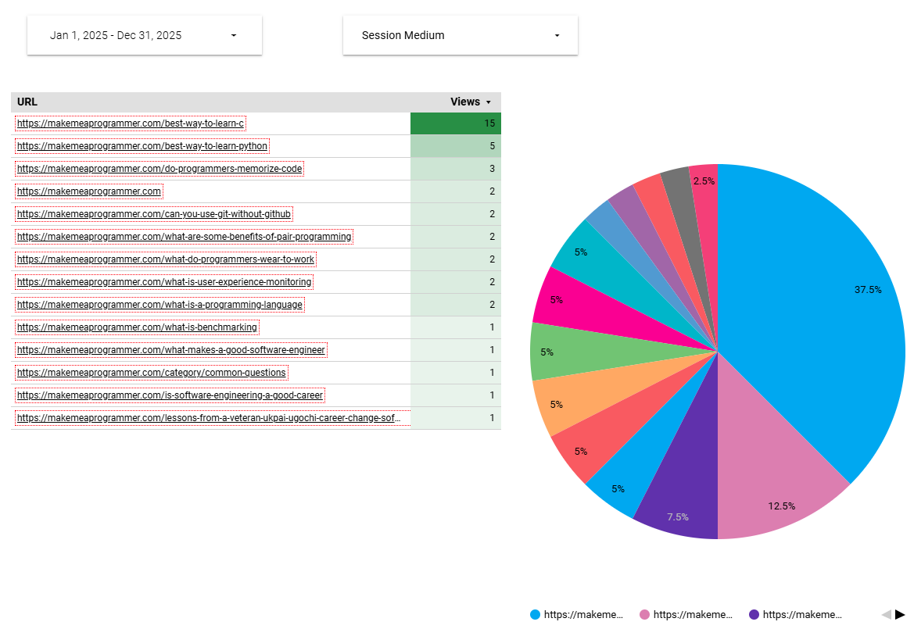Open the category/common-questions link
Image resolution: width=914 pixels, height=629 pixels.
[152, 373]
